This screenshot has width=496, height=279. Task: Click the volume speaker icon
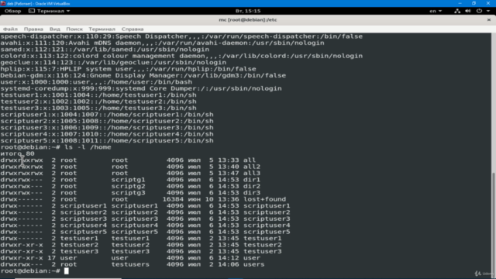pyautogui.click(x=468, y=11)
